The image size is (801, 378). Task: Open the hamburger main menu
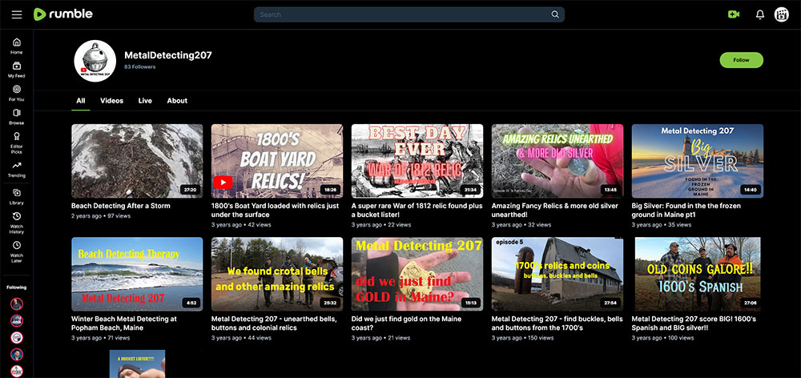(x=17, y=14)
